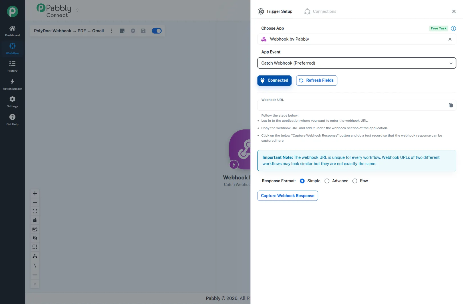Image resolution: width=463 pixels, height=304 pixels.
Task: Click the connector line style icon
Action: (35, 265)
